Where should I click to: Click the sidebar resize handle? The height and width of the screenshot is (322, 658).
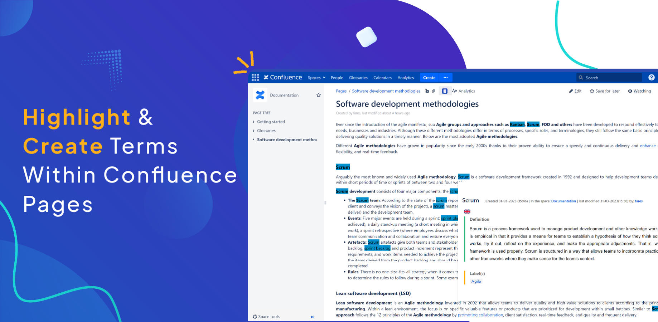point(325,203)
